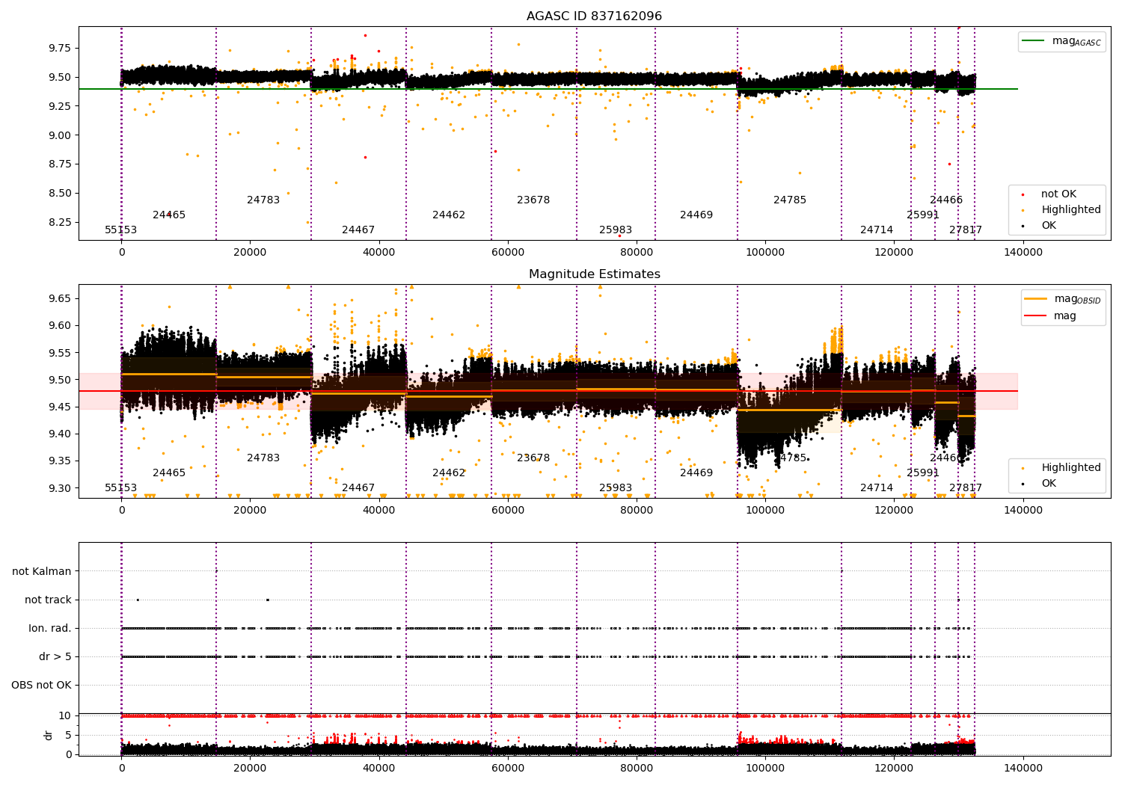Click y-tick 10 on the bottom dr axis
The height and width of the screenshot is (785, 1122).
tap(65, 716)
